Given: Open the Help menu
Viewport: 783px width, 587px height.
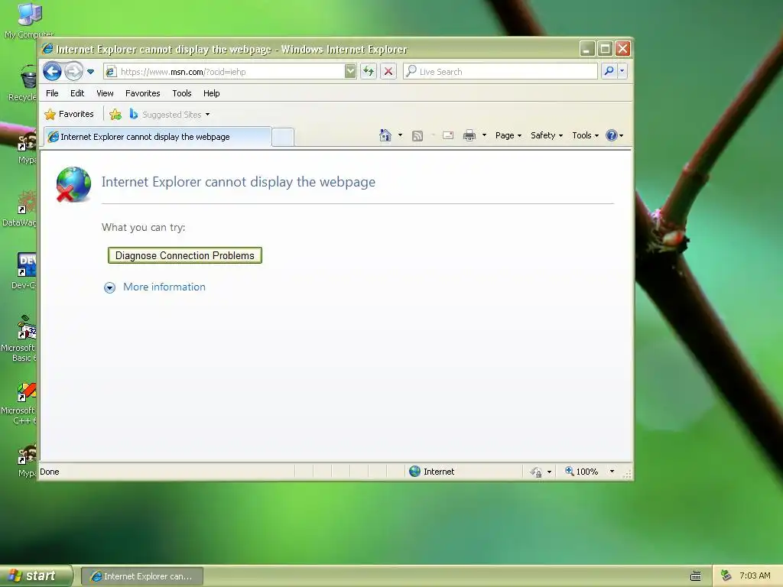Looking at the screenshot, I should (x=211, y=93).
